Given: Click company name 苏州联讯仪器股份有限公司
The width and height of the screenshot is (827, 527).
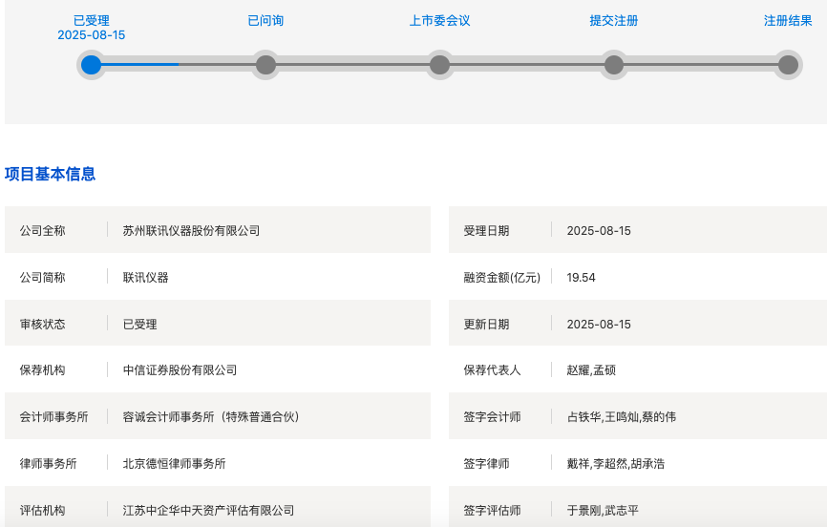Looking at the screenshot, I should click(191, 230).
